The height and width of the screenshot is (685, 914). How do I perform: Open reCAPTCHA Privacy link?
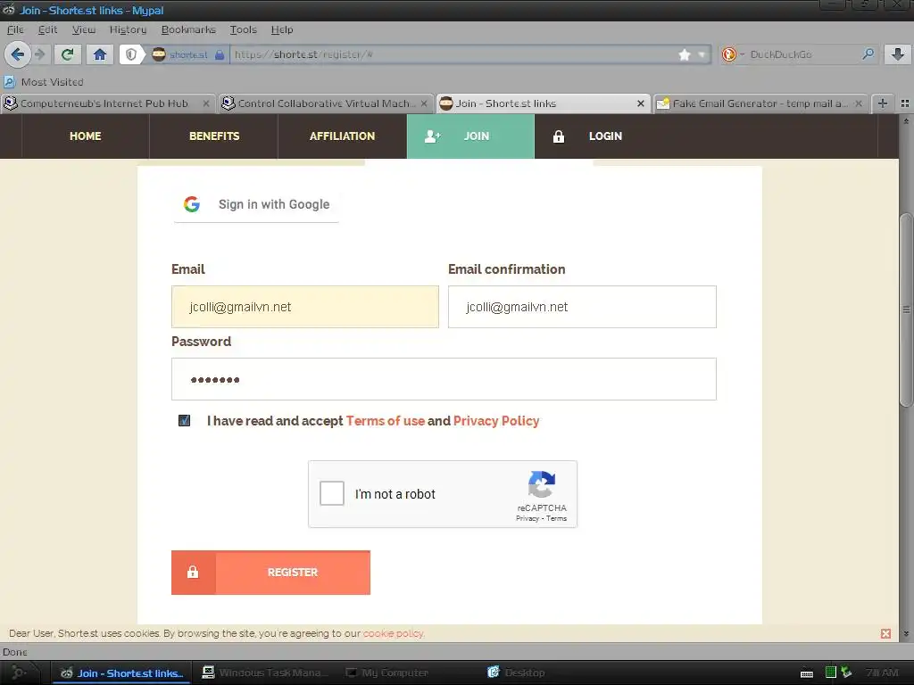point(527,518)
